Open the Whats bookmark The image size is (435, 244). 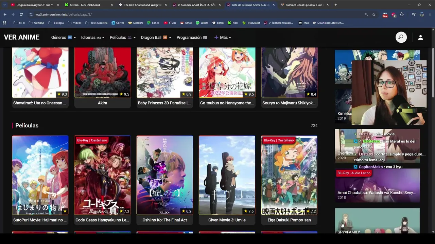[x=202, y=23]
